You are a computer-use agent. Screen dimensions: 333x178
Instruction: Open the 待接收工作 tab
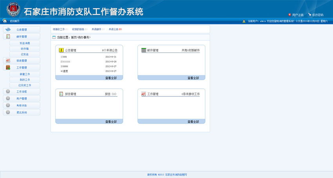[x=59, y=29]
